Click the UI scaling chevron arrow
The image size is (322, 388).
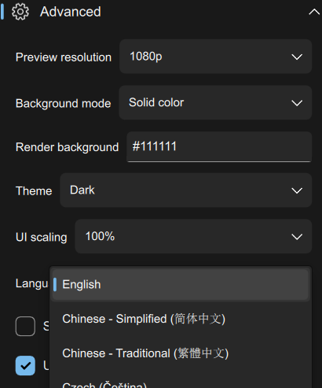pyautogui.click(x=297, y=237)
